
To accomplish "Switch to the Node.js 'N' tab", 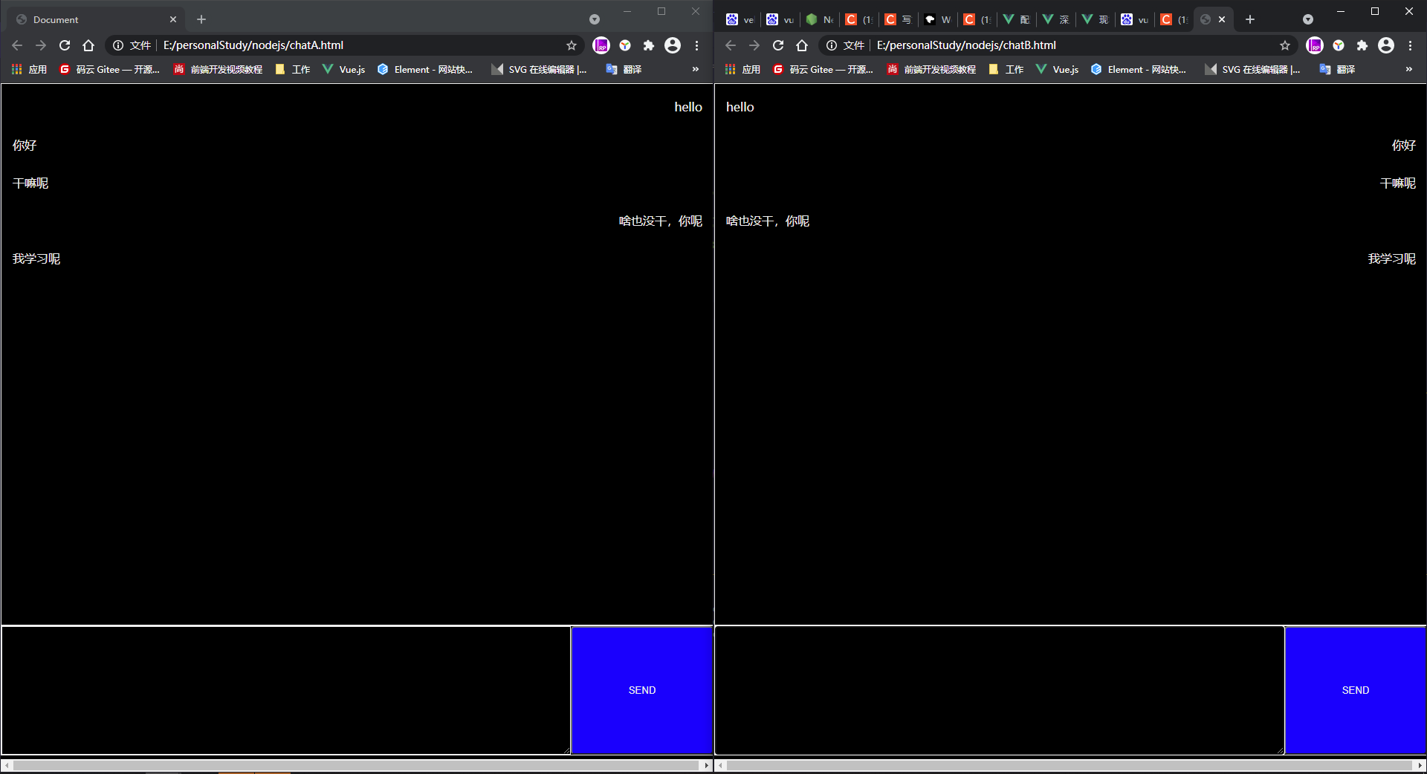I will [820, 19].
